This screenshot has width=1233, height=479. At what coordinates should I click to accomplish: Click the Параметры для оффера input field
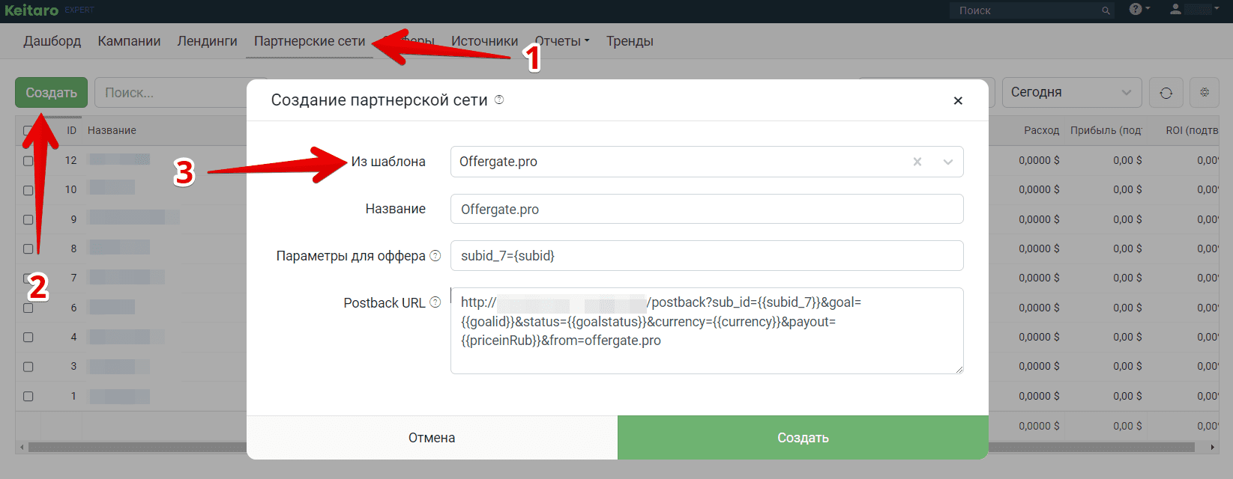point(707,256)
